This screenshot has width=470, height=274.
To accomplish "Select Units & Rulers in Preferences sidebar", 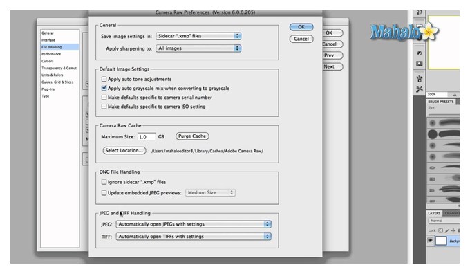I will click(53, 75).
